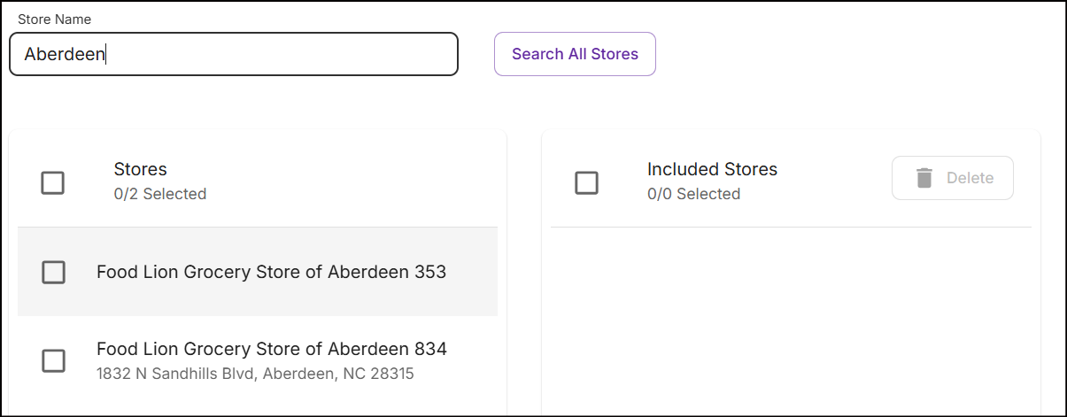The height and width of the screenshot is (417, 1067).
Task: Click the Delete button label
Action: point(970,178)
